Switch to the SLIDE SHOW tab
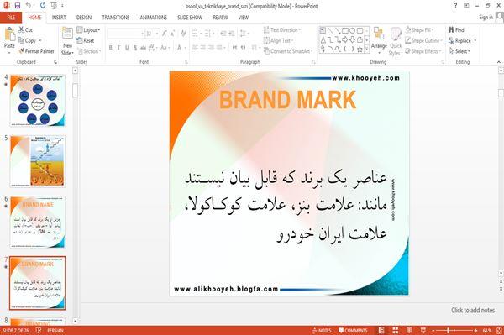504x335 pixels. (190, 18)
